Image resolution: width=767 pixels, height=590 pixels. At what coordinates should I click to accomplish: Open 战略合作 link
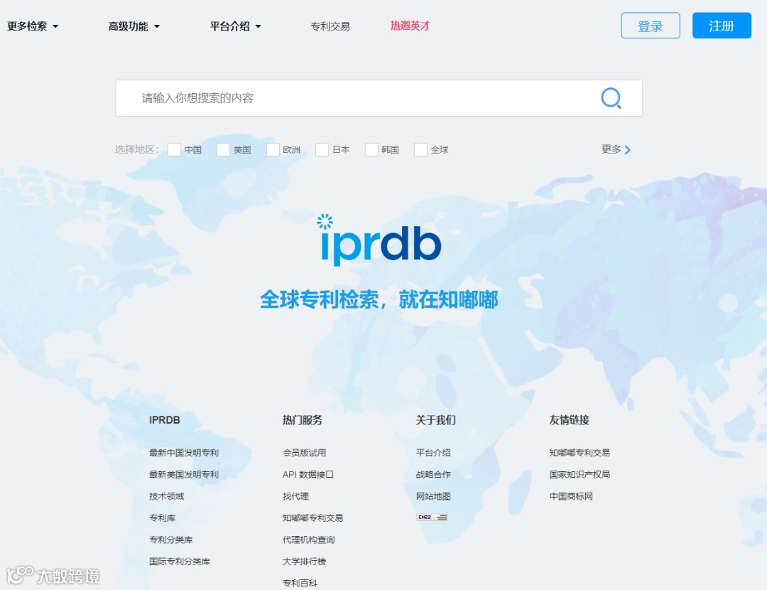click(x=433, y=474)
